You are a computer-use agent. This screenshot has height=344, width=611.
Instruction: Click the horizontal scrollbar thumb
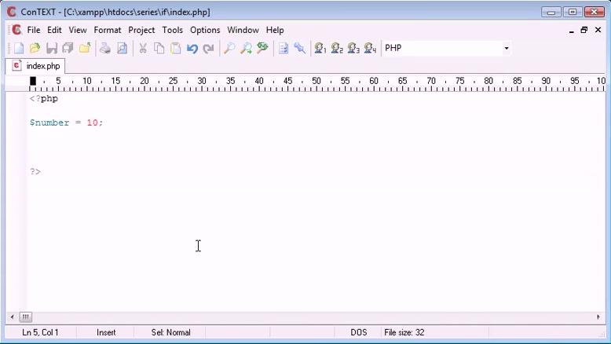25,317
